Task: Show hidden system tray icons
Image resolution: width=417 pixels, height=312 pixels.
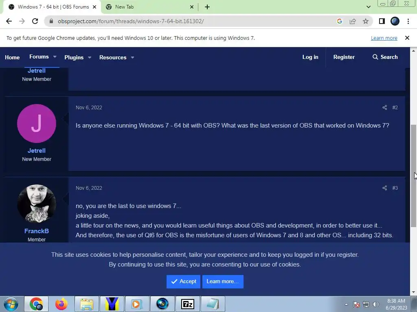Action: (x=346, y=304)
